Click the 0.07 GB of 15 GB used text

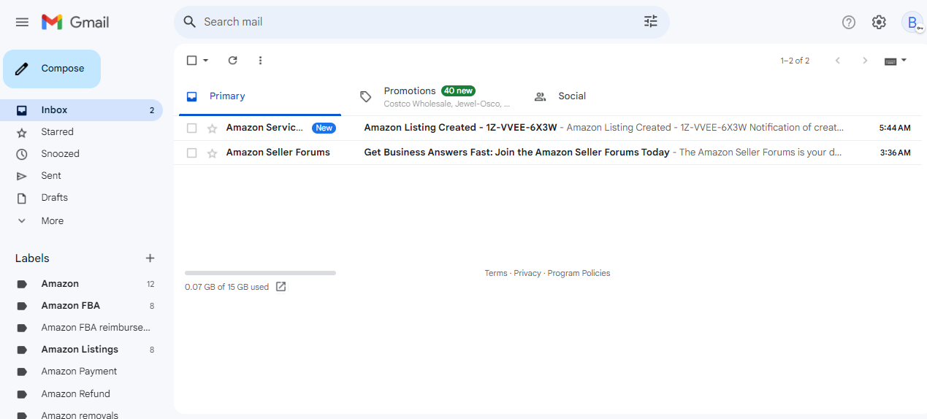(x=226, y=288)
